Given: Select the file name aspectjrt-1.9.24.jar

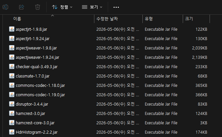Looking at the screenshot, I should 33,38.
